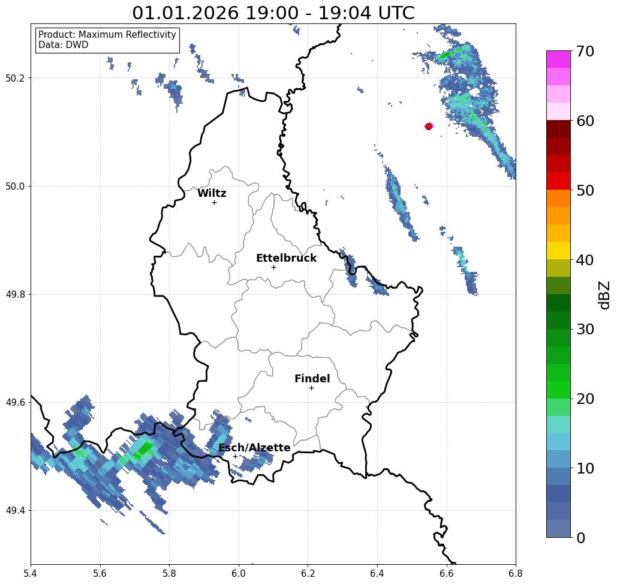
Task: Click the 49.4 latitude axis label
Action: tap(15, 511)
